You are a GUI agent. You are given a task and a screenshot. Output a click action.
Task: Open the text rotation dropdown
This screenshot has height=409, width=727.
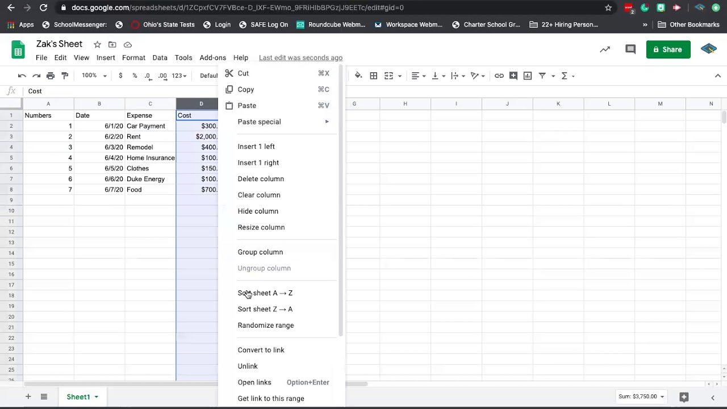[478, 76]
